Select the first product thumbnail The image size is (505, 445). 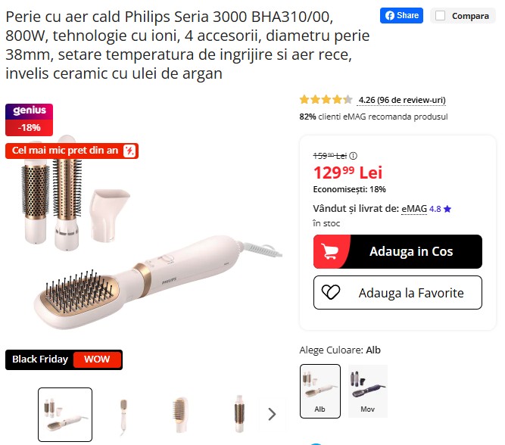pyautogui.click(x=65, y=415)
